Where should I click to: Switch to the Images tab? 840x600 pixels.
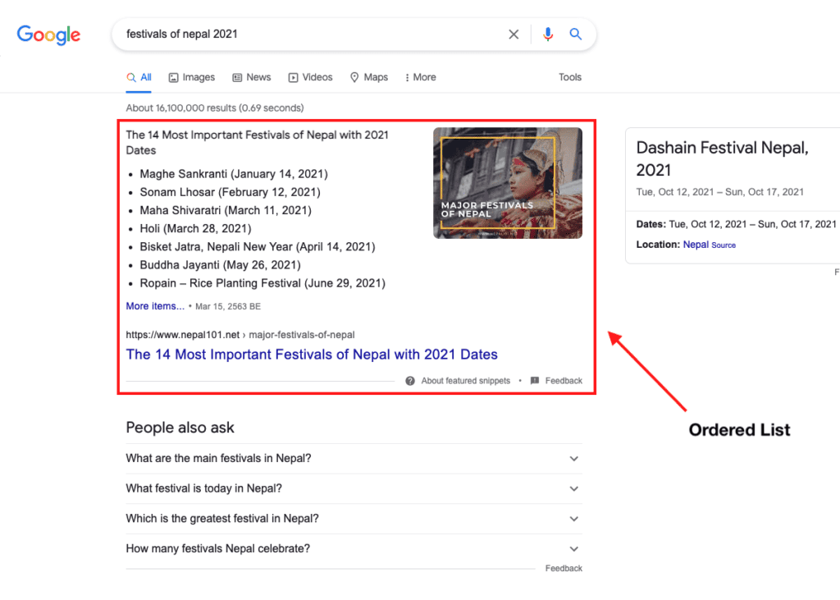[x=192, y=78]
